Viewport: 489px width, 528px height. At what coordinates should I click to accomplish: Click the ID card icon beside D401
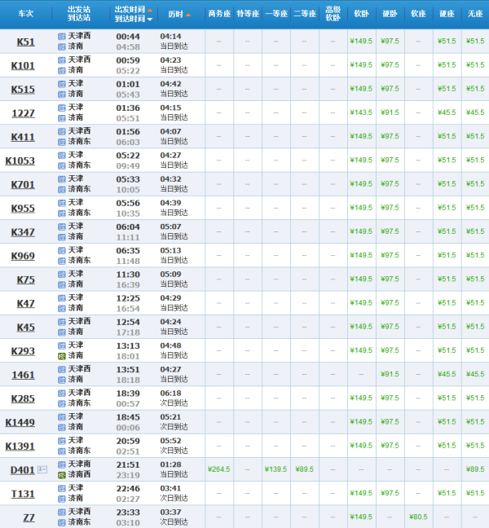(x=42, y=470)
